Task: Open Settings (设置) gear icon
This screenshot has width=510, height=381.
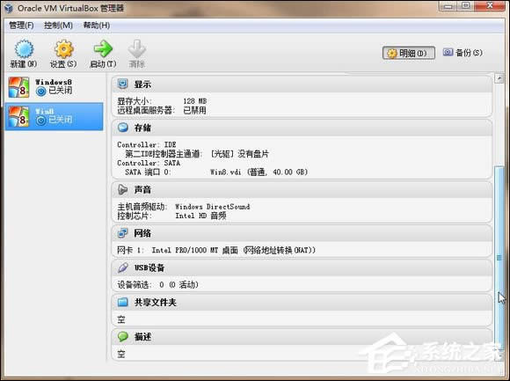Action: [63, 49]
